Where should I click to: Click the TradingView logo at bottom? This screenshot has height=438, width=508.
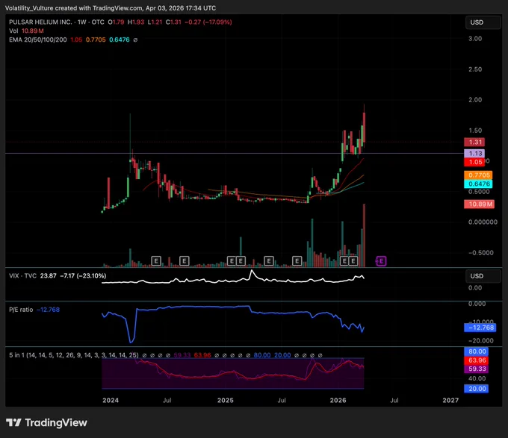point(46,422)
